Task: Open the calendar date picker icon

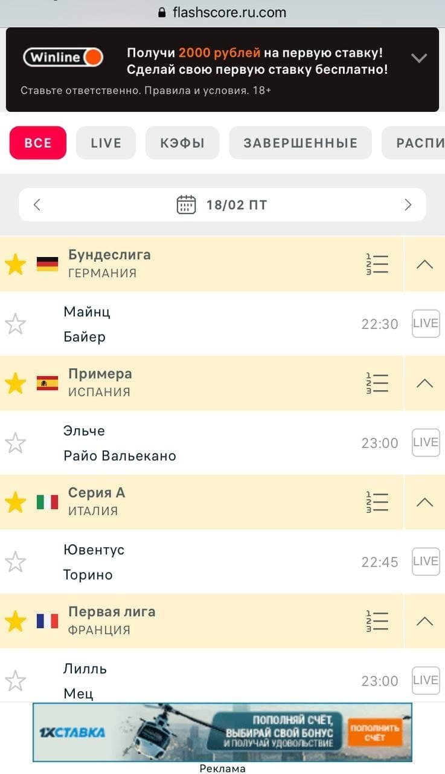Action: point(186,204)
